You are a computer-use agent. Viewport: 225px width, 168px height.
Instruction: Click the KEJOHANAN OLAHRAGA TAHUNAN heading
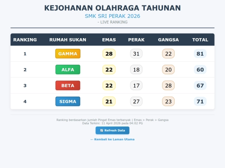click(x=112, y=8)
